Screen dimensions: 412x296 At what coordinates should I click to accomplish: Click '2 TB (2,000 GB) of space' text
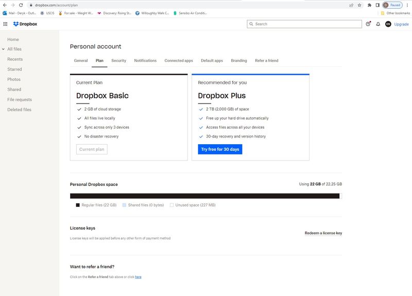(x=227, y=109)
